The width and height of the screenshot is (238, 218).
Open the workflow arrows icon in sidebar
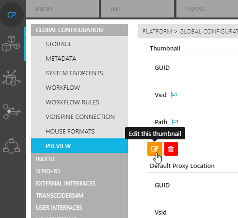coord(12,112)
